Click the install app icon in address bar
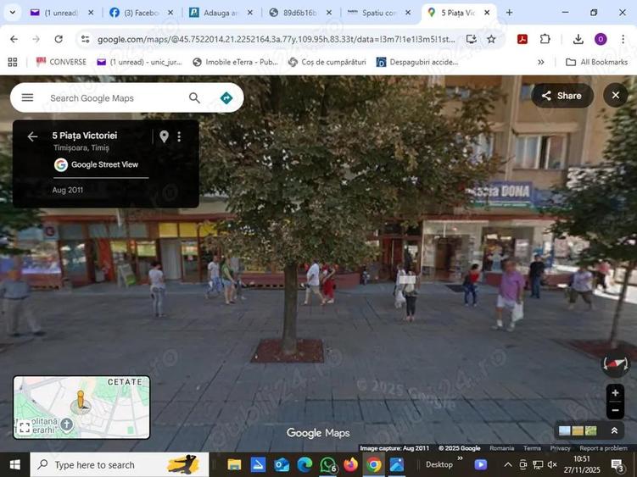Viewport: 637px width, 477px height. (472, 39)
